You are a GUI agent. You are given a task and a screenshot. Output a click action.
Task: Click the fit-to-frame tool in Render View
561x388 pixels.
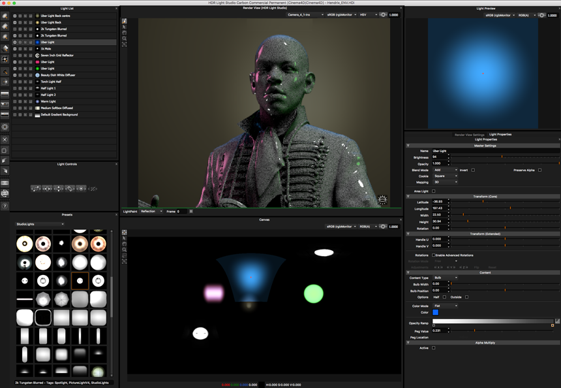(x=124, y=44)
